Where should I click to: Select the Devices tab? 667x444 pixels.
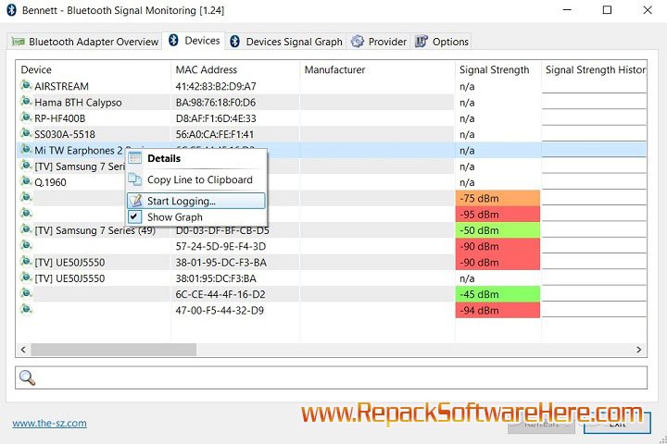[194, 41]
